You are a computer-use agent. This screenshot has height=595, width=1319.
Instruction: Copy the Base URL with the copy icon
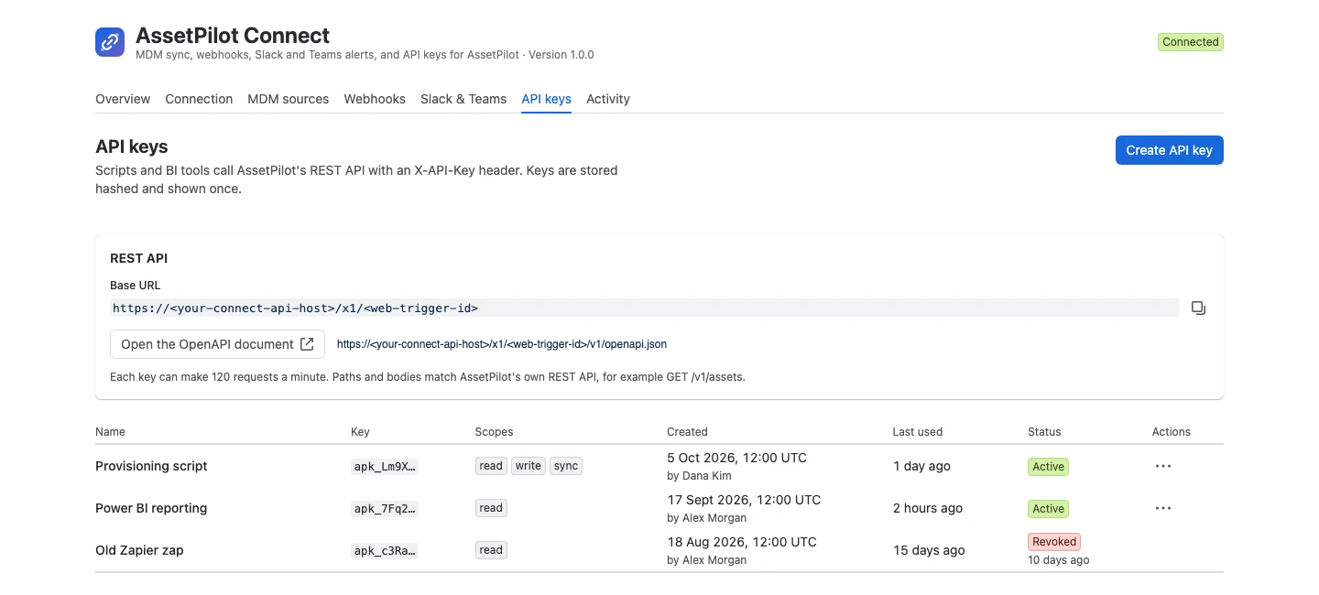1198,308
